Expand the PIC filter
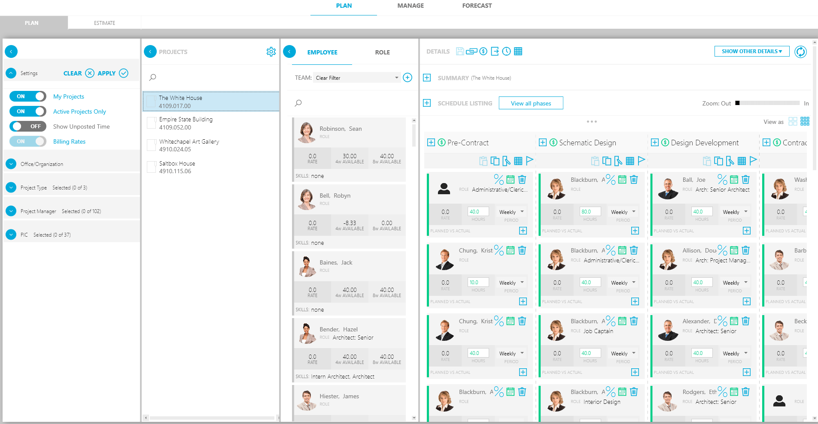The width and height of the screenshot is (818, 424). click(x=11, y=235)
